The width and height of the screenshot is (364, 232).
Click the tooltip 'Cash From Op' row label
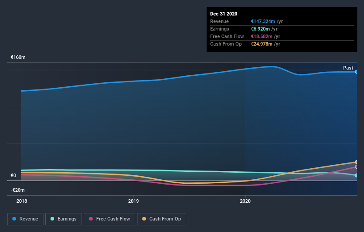(x=226, y=44)
